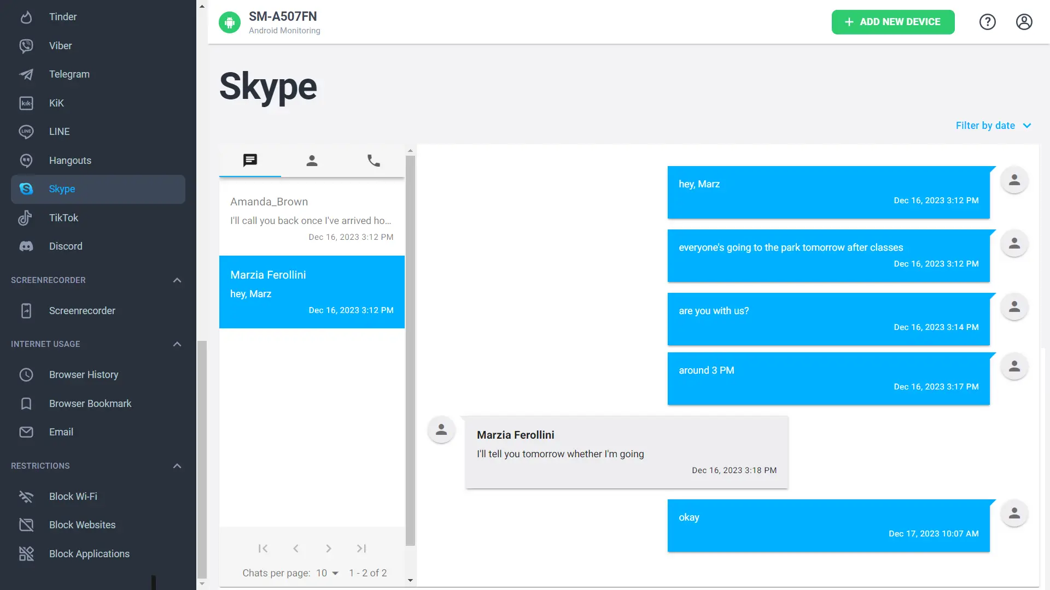Click the 'okay' message bubble
Viewport: 1050px width, 590px height.
(x=829, y=526)
